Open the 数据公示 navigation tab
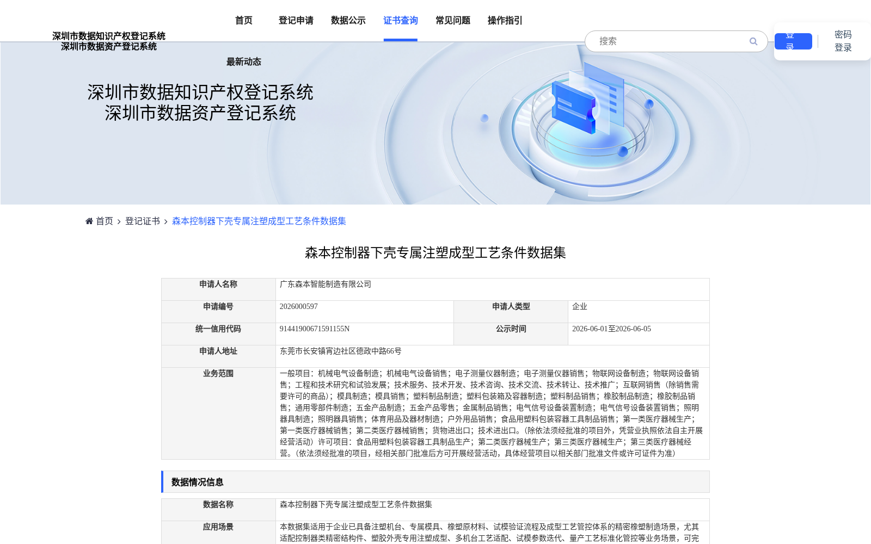Screen dimensions: 871x544 pyautogui.click(x=348, y=21)
